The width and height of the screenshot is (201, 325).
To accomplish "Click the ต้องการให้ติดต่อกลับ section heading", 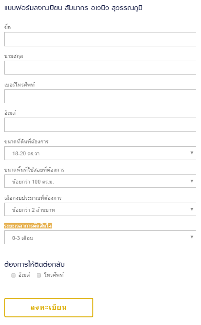I will pyautogui.click(x=34, y=264).
